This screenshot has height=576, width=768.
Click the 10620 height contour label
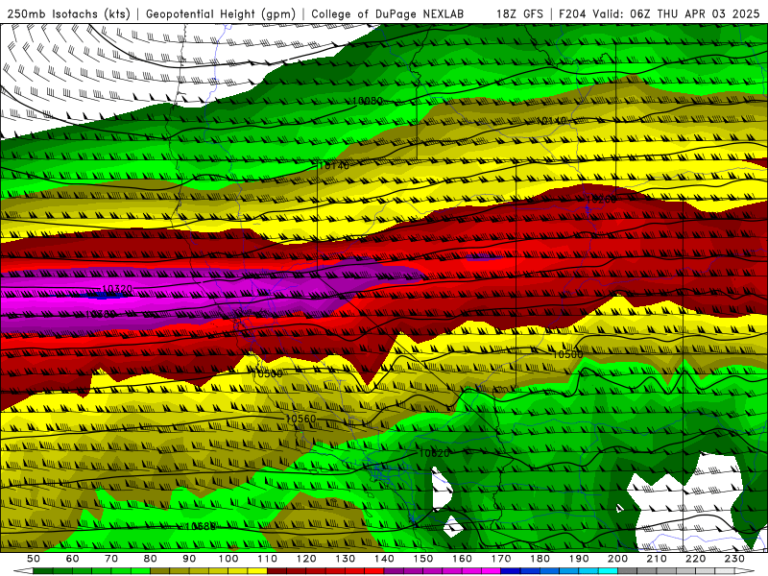pos(434,453)
